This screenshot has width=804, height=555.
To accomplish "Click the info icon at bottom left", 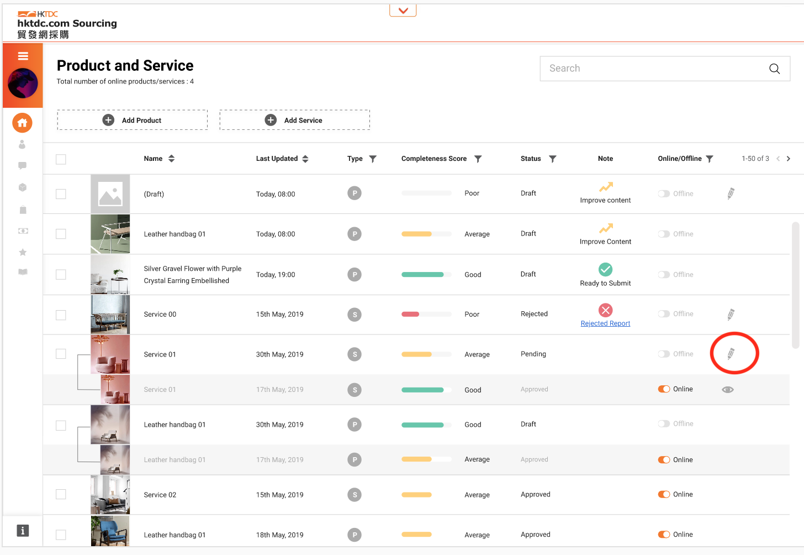I will click(23, 531).
